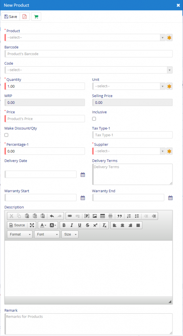The height and width of the screenshot is (336, 183).
Task: Maximize the Description editor
Action: coord(32,225)
